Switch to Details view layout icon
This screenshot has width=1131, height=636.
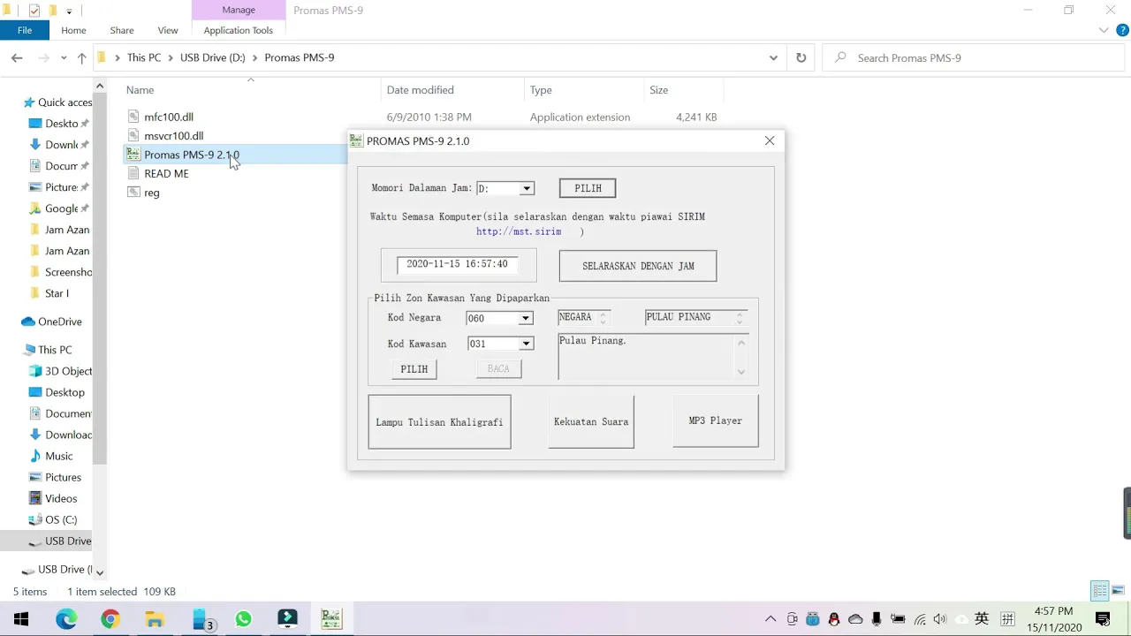(x=1100, y=591)
